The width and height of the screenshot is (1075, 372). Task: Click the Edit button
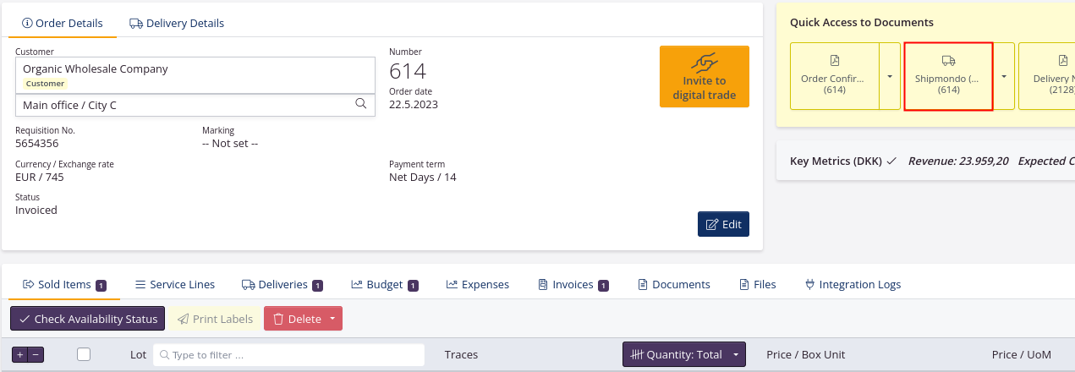723,224
